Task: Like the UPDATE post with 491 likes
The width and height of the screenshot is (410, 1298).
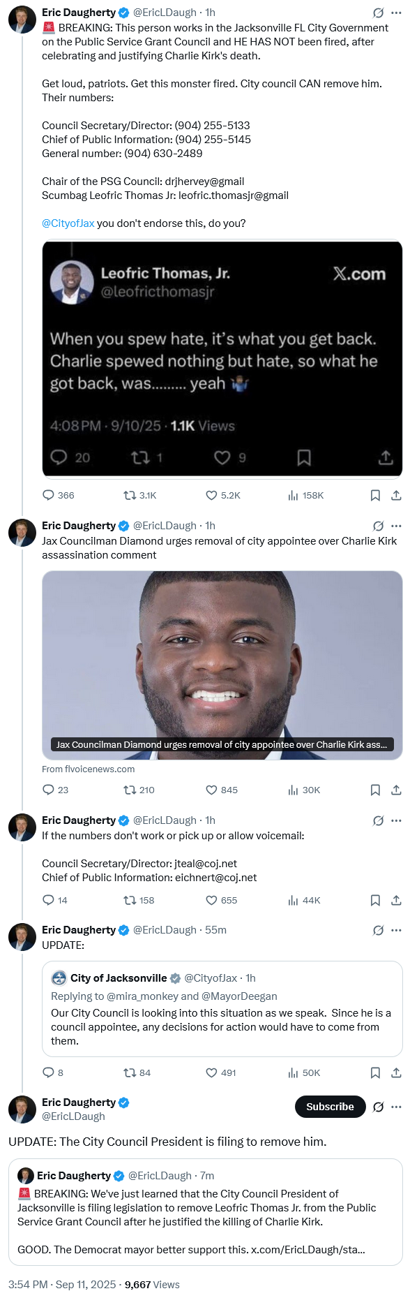Action: 220,1072
